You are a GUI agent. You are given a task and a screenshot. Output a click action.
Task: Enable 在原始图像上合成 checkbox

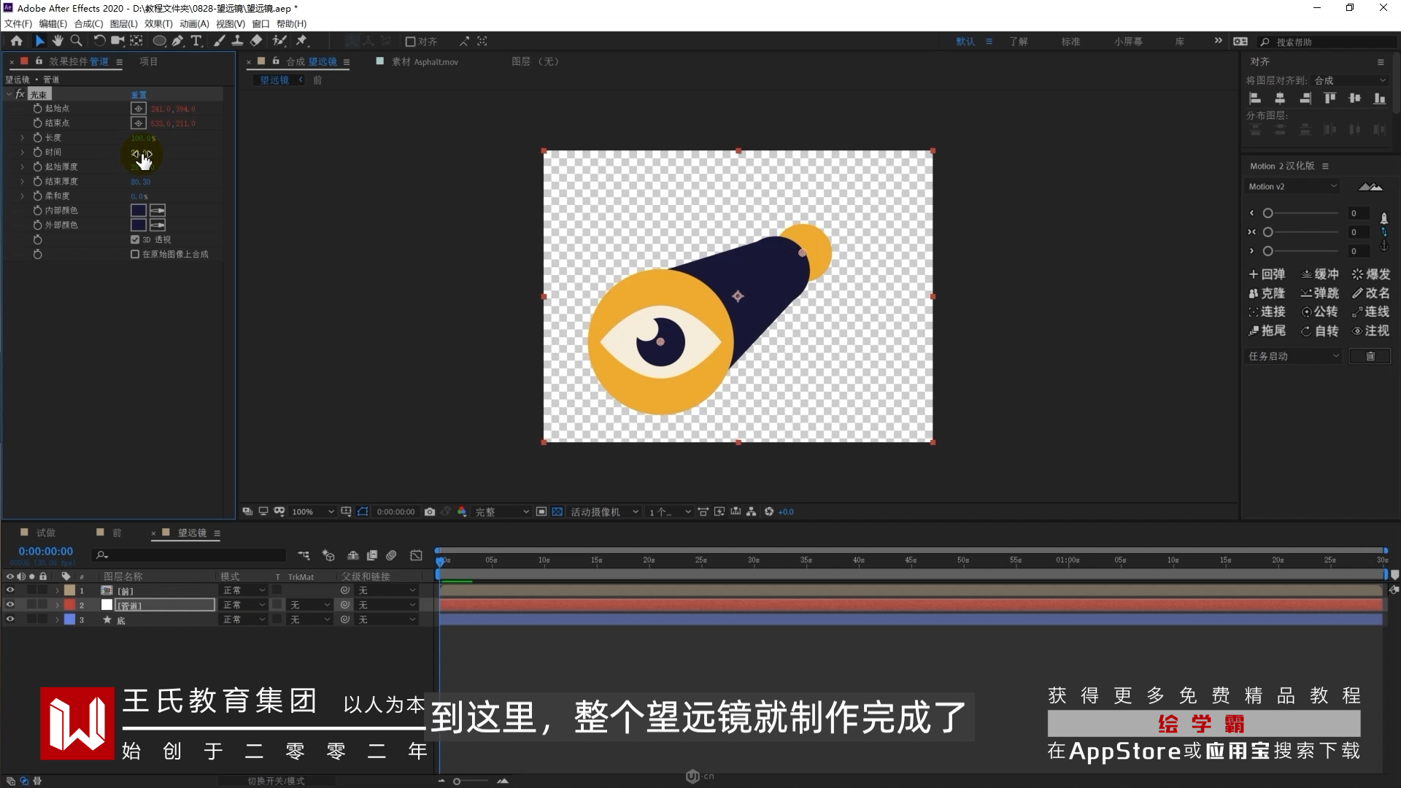tap(135, 254)
